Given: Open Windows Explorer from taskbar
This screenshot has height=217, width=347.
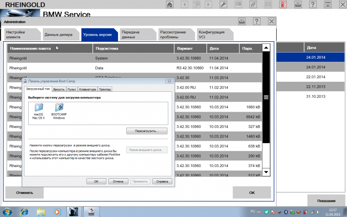Looking at the screenshot, I should (x=41, y=212).
